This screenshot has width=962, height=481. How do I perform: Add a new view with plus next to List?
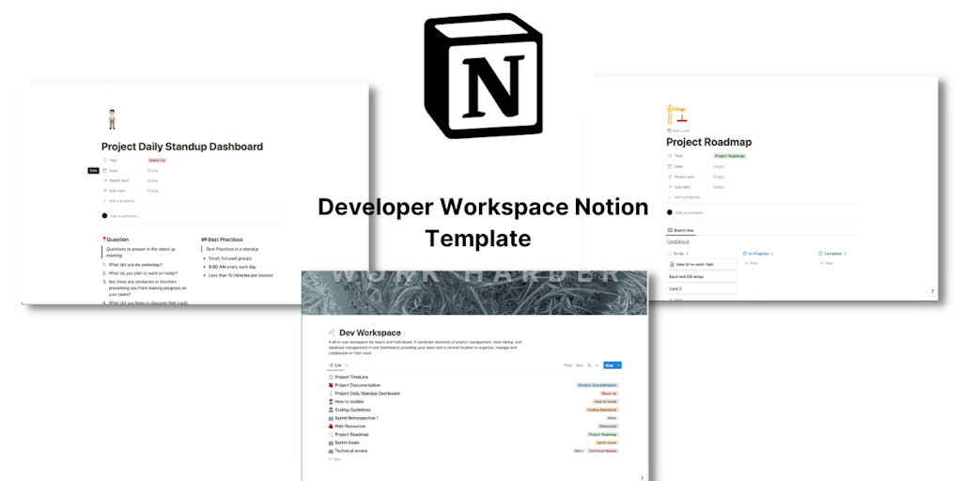347,365
